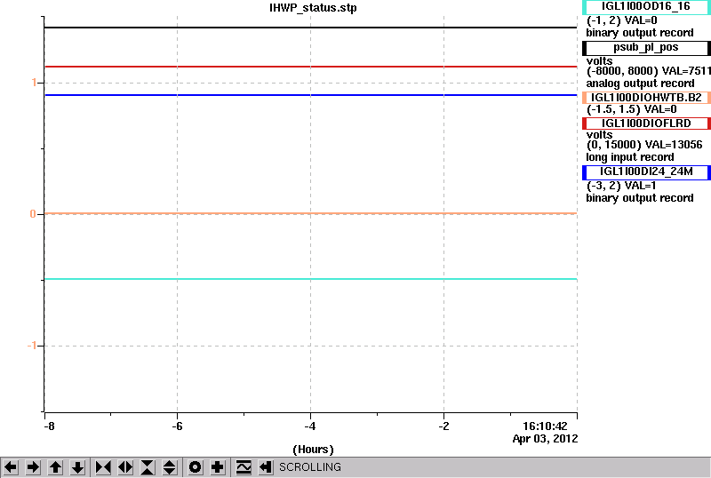Click the 0 label on the y-axis
Viewport: 711px width, 478px height.
click(33, 214)
